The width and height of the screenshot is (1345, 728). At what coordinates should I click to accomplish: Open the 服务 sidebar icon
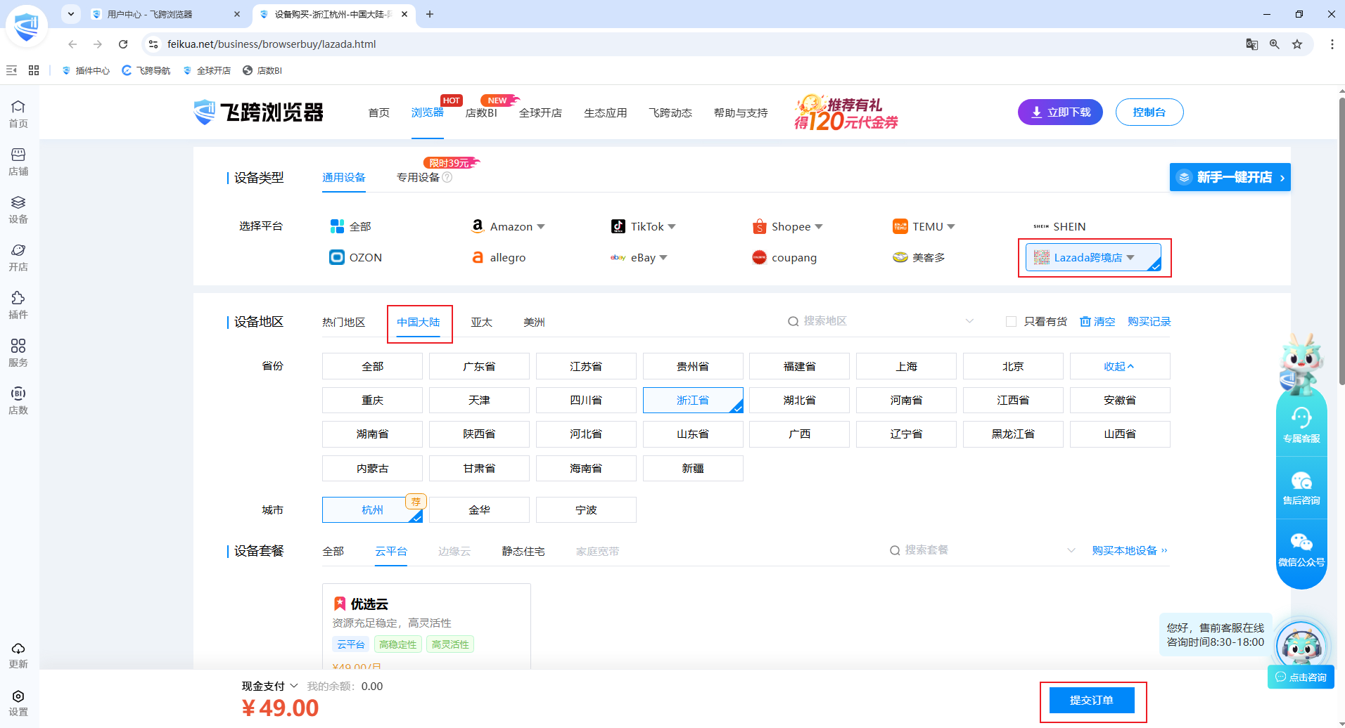tap(18, 352)
